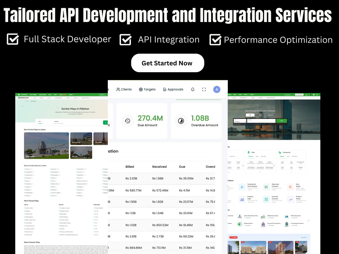Screen dimensions: 339x254
Task: Open the city dropdown in property search
Action: (240, 121)
